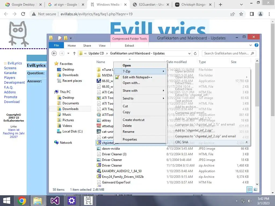Screen dimensions: 275x206
Task: Switch to large thumbnails view icon
Action: (x=256, y=189)
